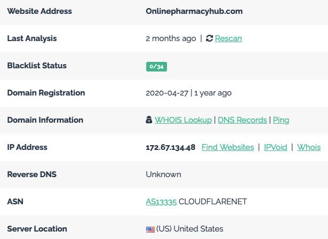Click the Blacklist Status row label

37,66
